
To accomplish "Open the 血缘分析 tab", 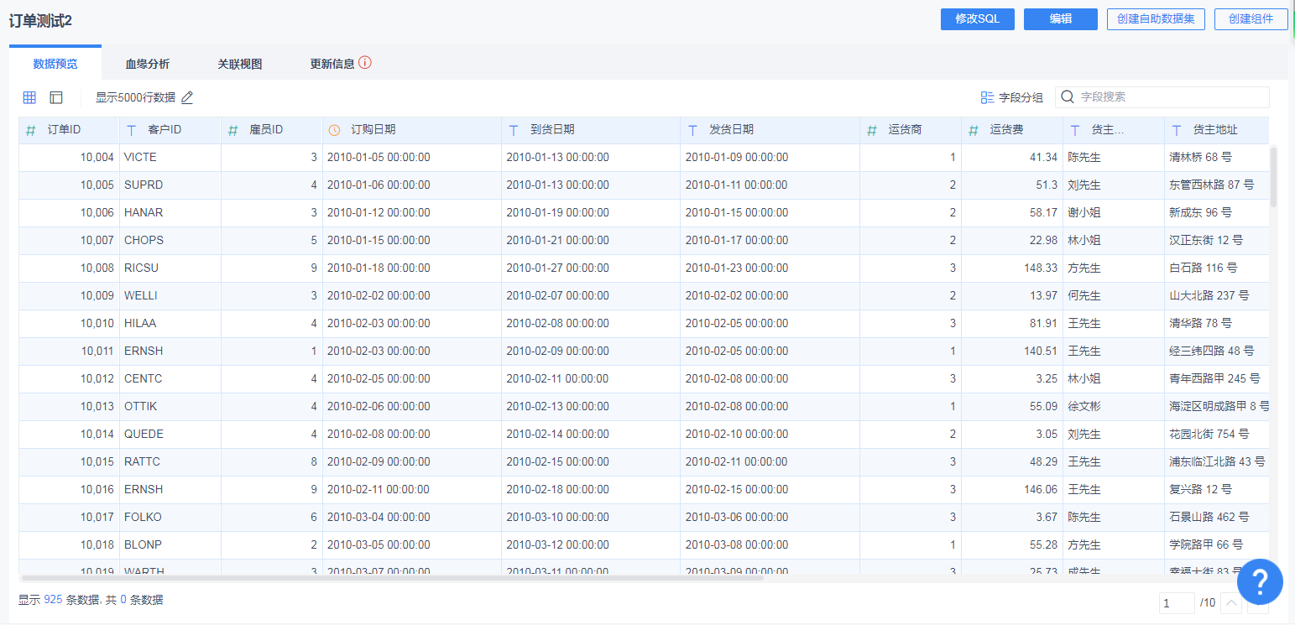I will tap(148, 64).
